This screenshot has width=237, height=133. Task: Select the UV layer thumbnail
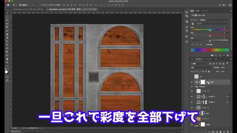196,76
